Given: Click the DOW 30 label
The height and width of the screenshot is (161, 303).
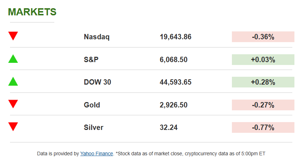Looking at the screenshot, I should pyautogui.click(x=98, y=82).
